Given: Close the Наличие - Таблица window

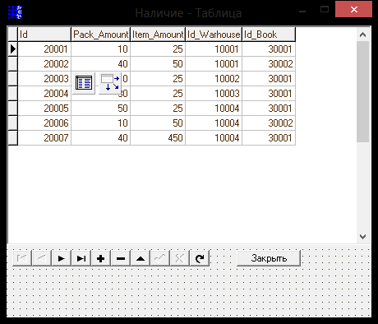Looking at the screenshot, I should 353,10.
